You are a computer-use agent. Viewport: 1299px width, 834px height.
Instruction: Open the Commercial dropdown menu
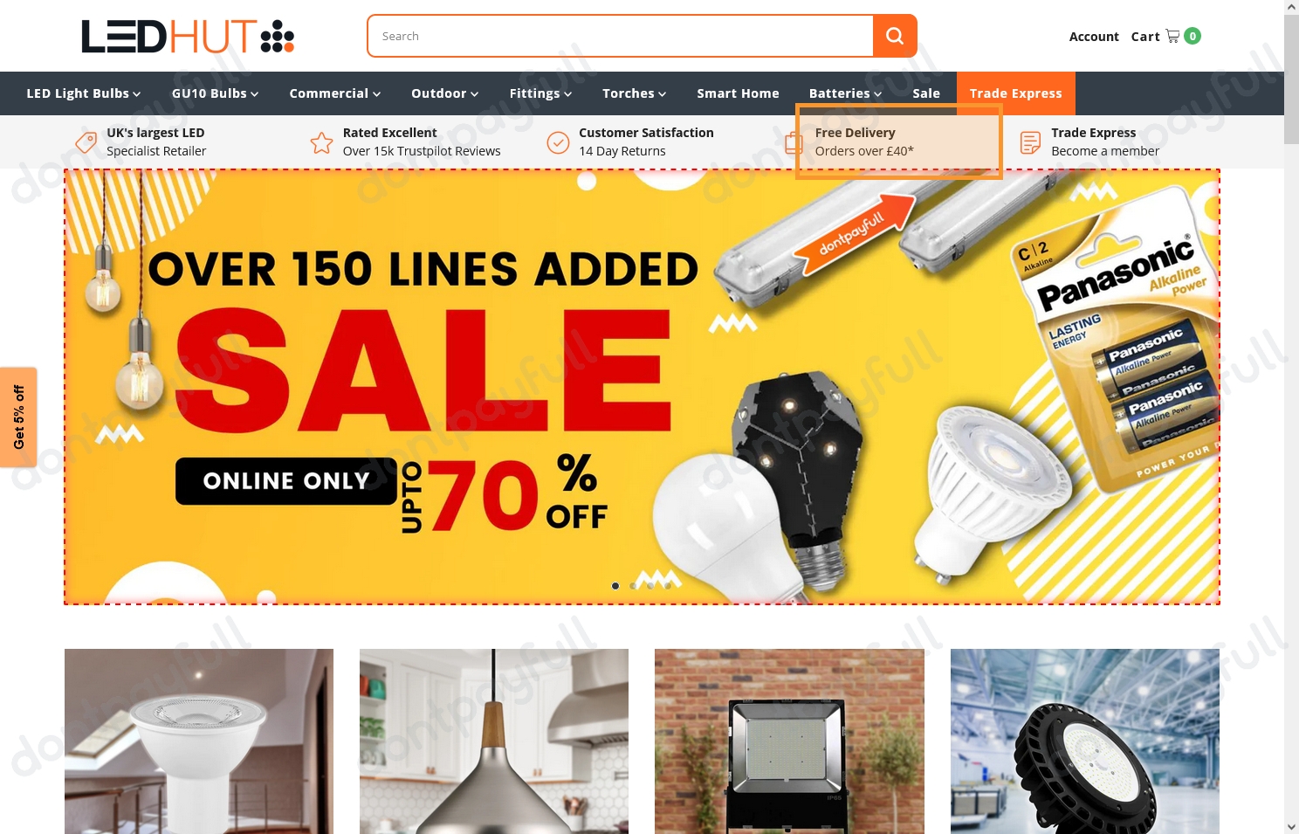tap(335, 93)
